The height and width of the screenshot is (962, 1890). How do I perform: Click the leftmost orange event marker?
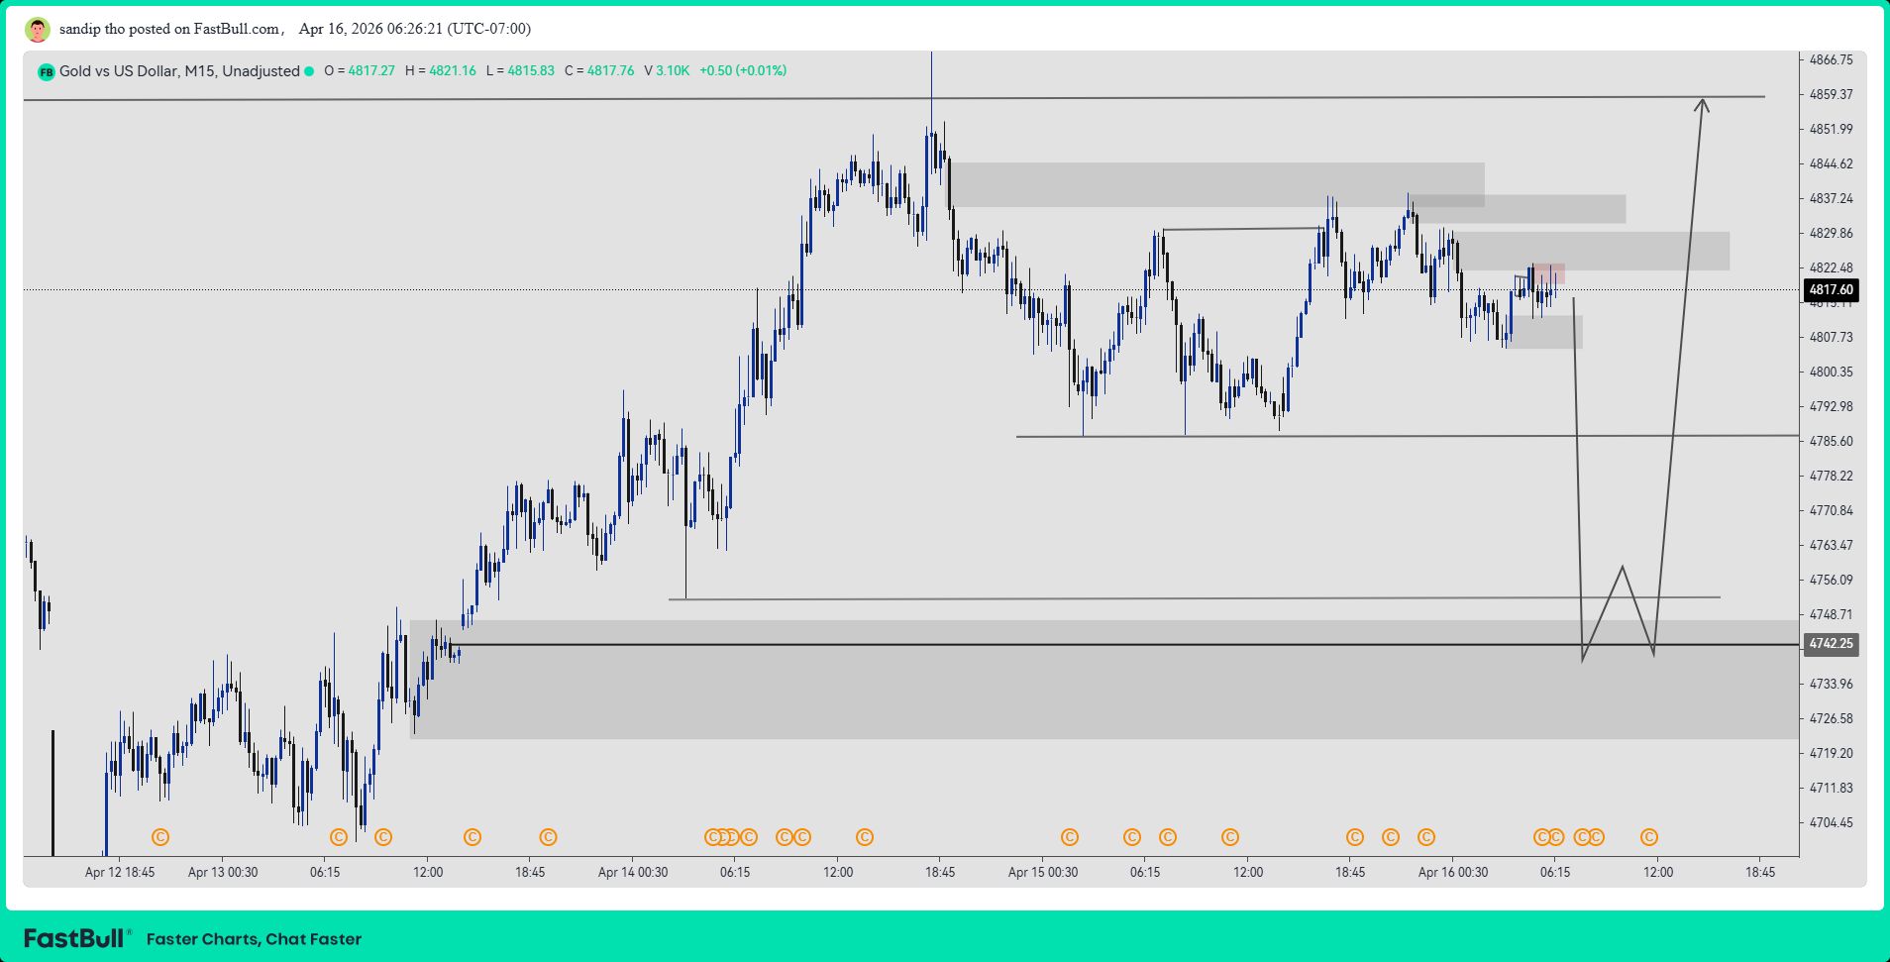[160, 837]
